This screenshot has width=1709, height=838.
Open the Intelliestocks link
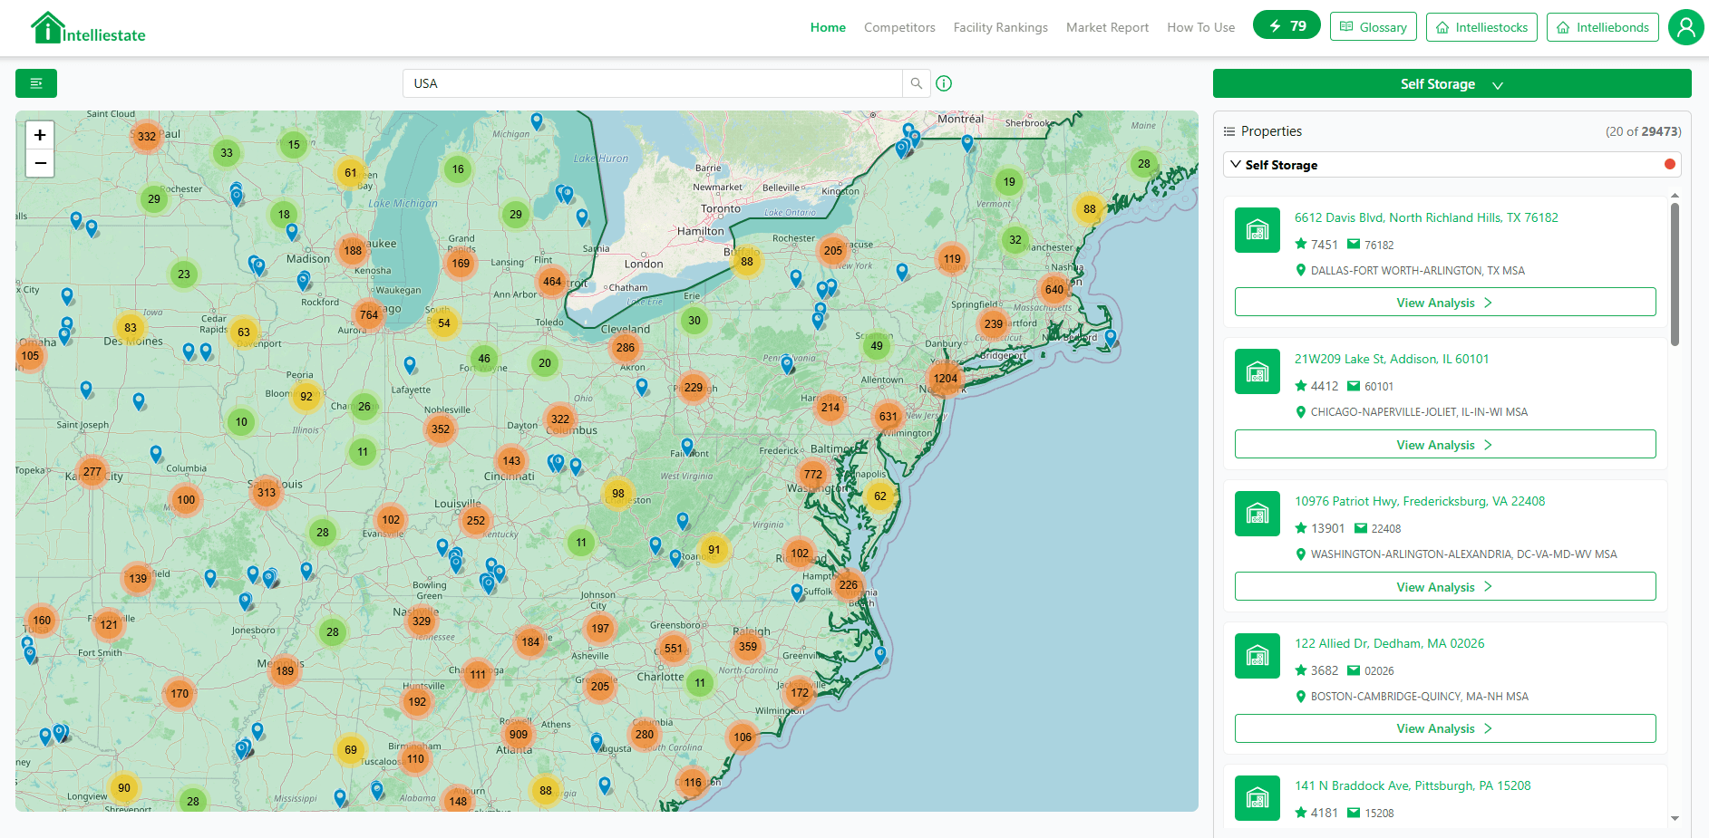tap(1481, 27)
